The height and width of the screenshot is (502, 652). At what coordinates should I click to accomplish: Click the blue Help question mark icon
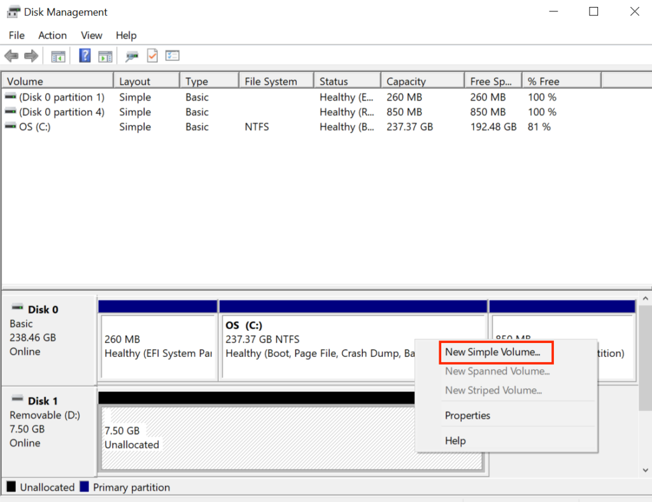pyautogui.click(x=85, y=56)
